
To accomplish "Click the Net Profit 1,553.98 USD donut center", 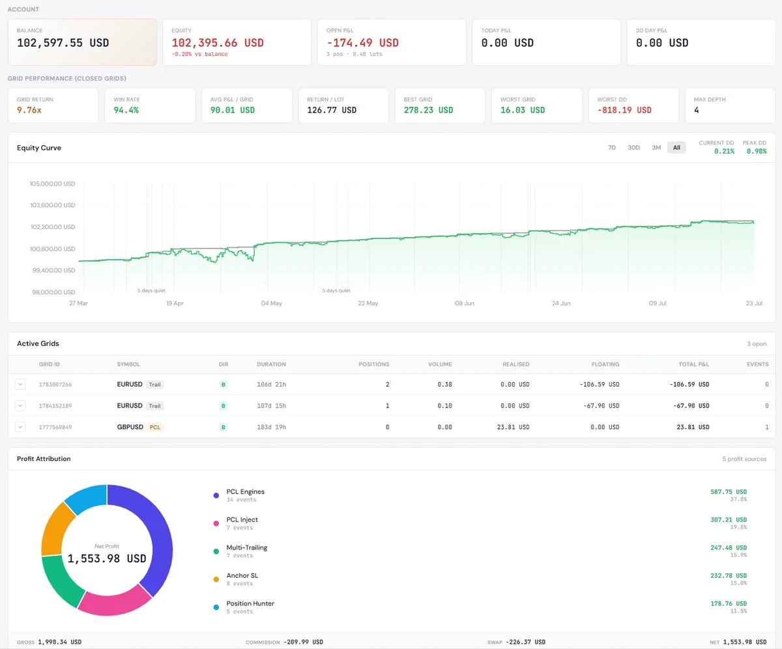I will 107,559.
